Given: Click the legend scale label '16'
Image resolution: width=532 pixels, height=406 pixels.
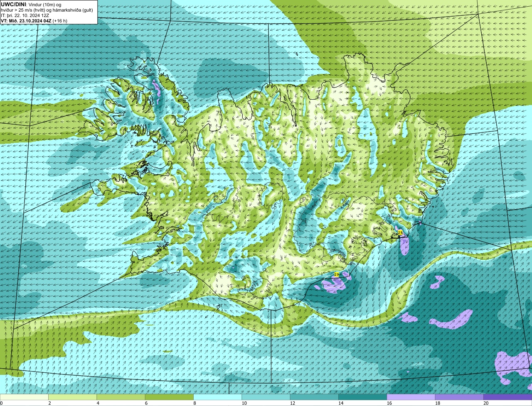Looking at the screenshot, I should click(x=389, y=403).
